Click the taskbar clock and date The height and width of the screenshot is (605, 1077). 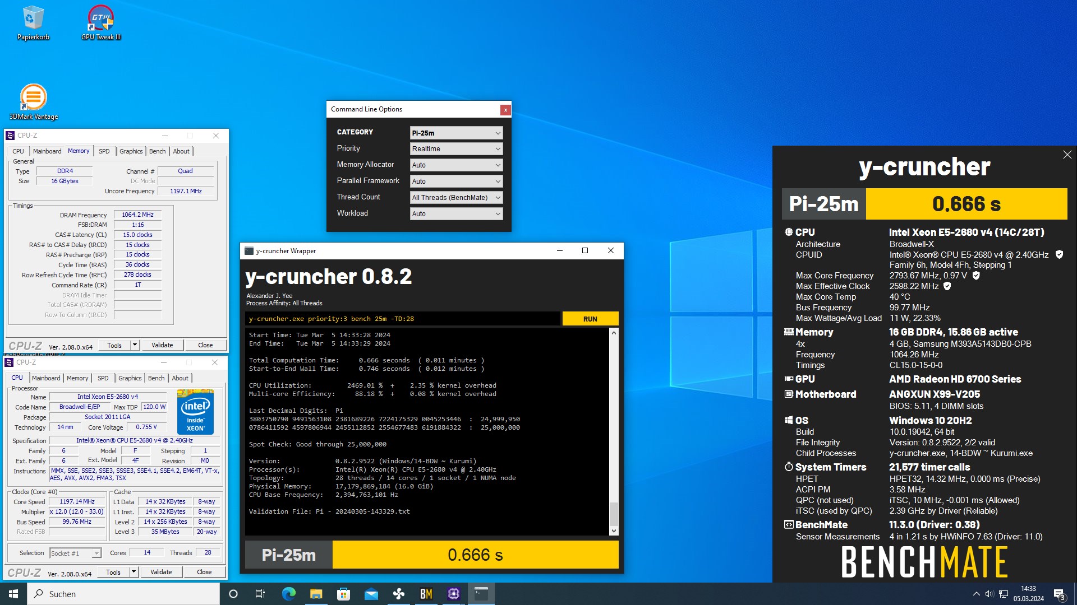[1028, 594]
